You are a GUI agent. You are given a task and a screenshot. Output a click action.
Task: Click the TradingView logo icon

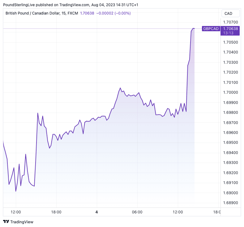tap(6, 222)
